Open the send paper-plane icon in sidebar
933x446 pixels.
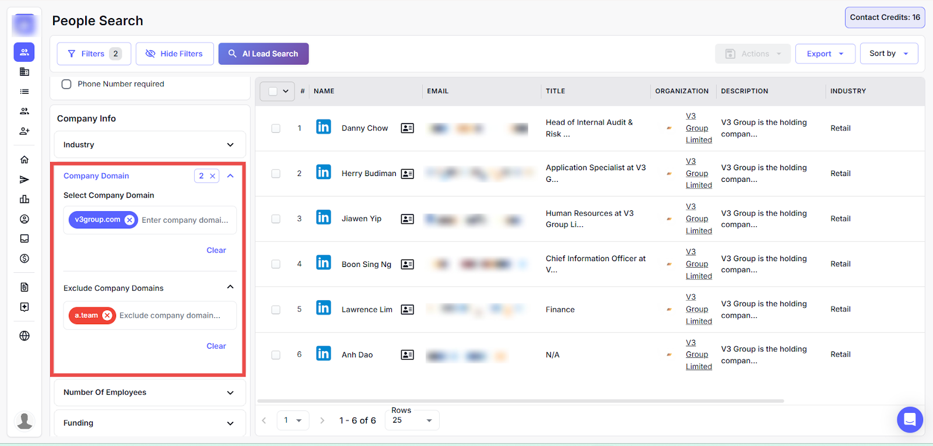24,180
